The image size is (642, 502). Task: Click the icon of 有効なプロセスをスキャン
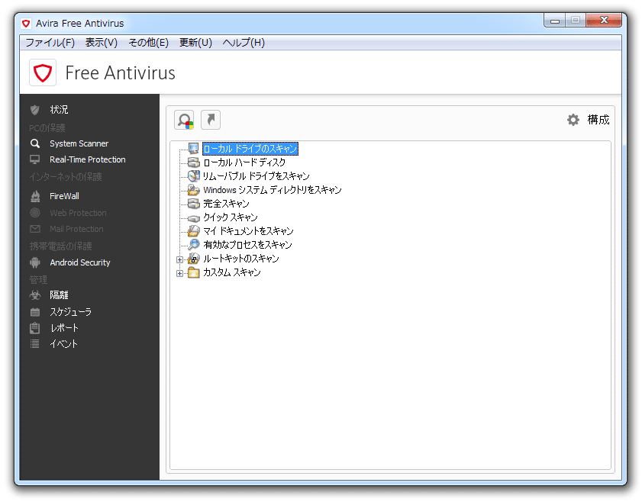(x=193, y=245)
